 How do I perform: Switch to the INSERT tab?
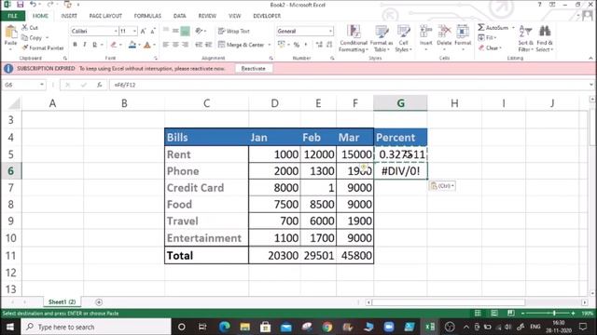69,16
